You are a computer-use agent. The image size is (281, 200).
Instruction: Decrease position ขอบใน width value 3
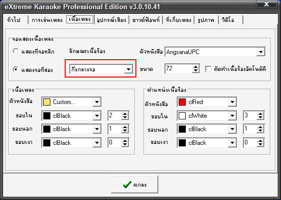[x=261, y=118]
